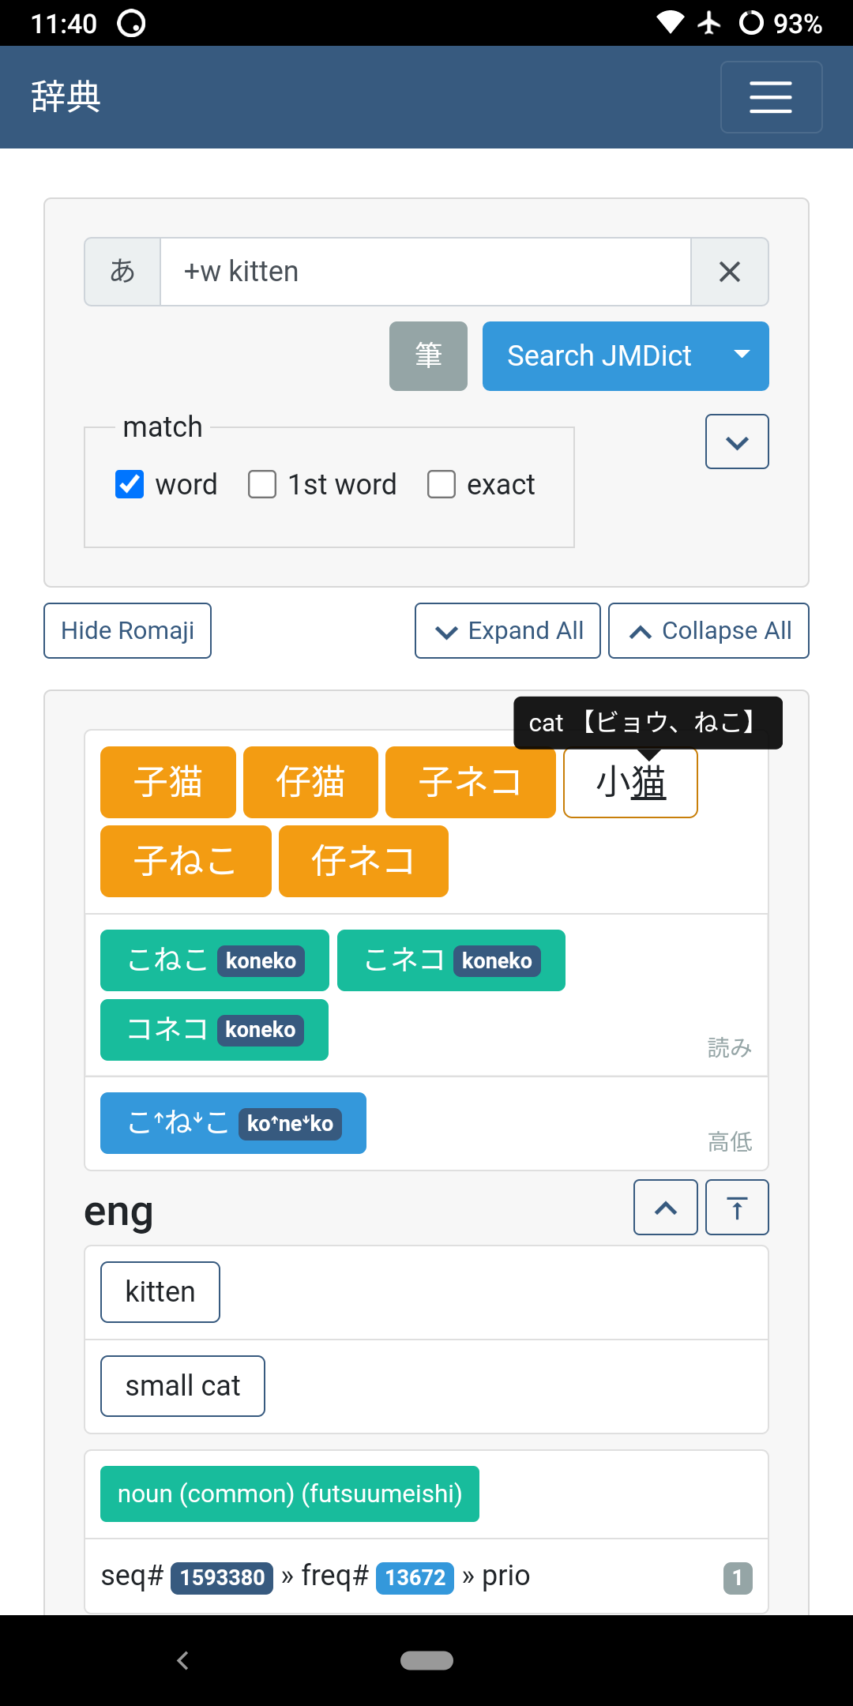This screenshot has width=853, height=1706.
Task: Uncheck the word match checkbox
Action: (x=130, y=484)
